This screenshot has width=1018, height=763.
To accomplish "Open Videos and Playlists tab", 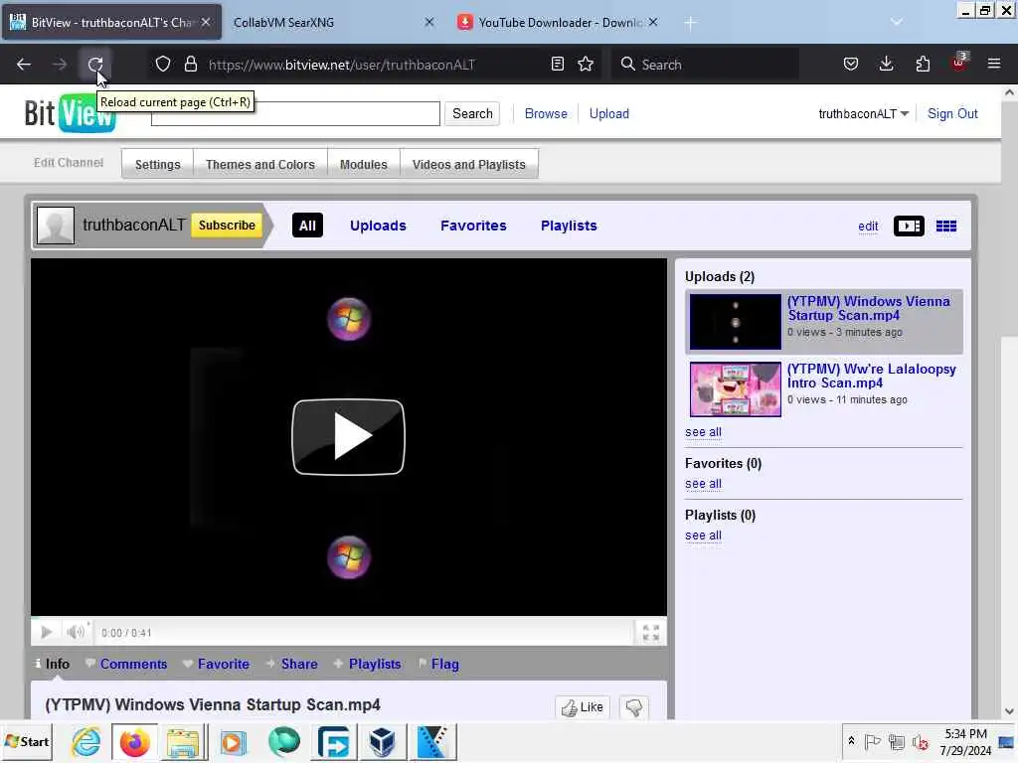I will (x=469, y=164).
